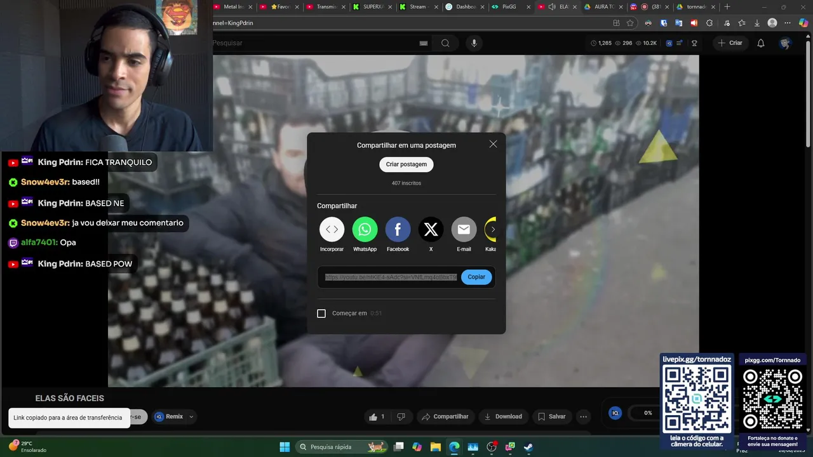This screenshot has height=457, width=813.
Task: Click the Remix button
Action: pyautogui.click(x=170, y=416)
